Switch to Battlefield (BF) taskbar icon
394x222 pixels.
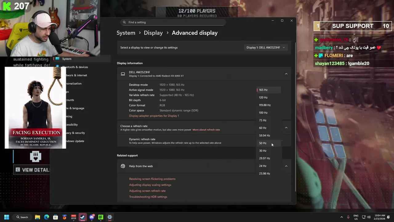point(101,217)
